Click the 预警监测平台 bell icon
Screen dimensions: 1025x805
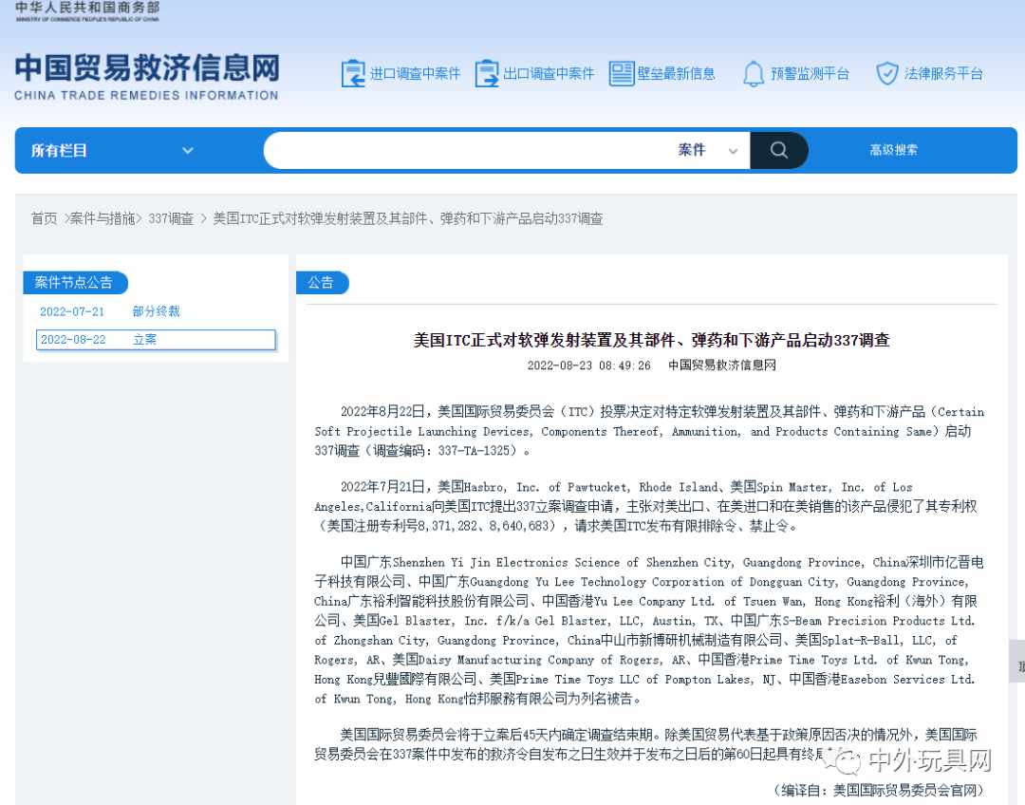[754, 74]
